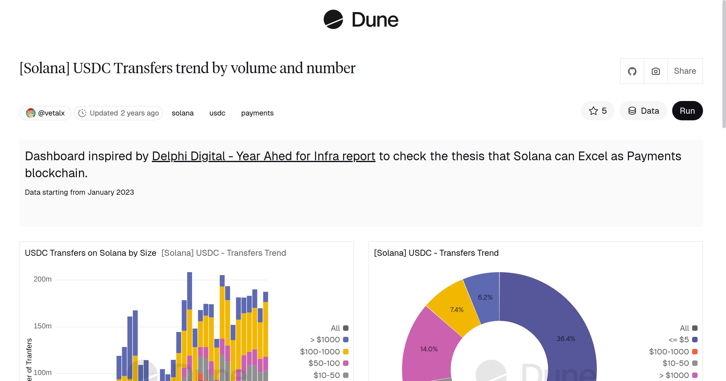The image size is (726, 381).
Task: Click the clock icon beside Updated
Action: coord(83,113)
